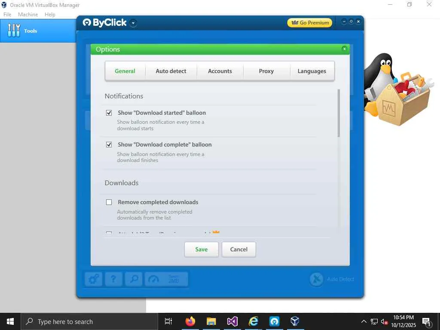Show hidden system tray icons
Screen dimensions: 440x330
[364, 321]
